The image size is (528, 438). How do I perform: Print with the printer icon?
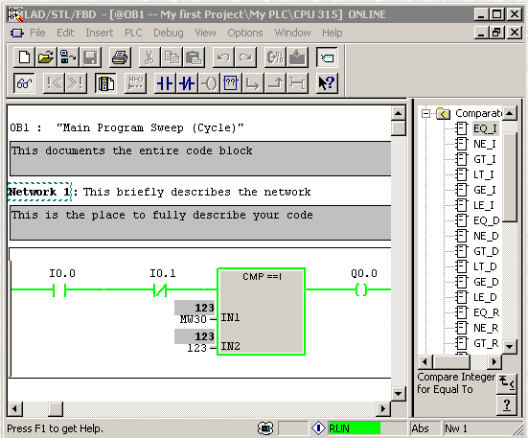(x=120, y=58)
